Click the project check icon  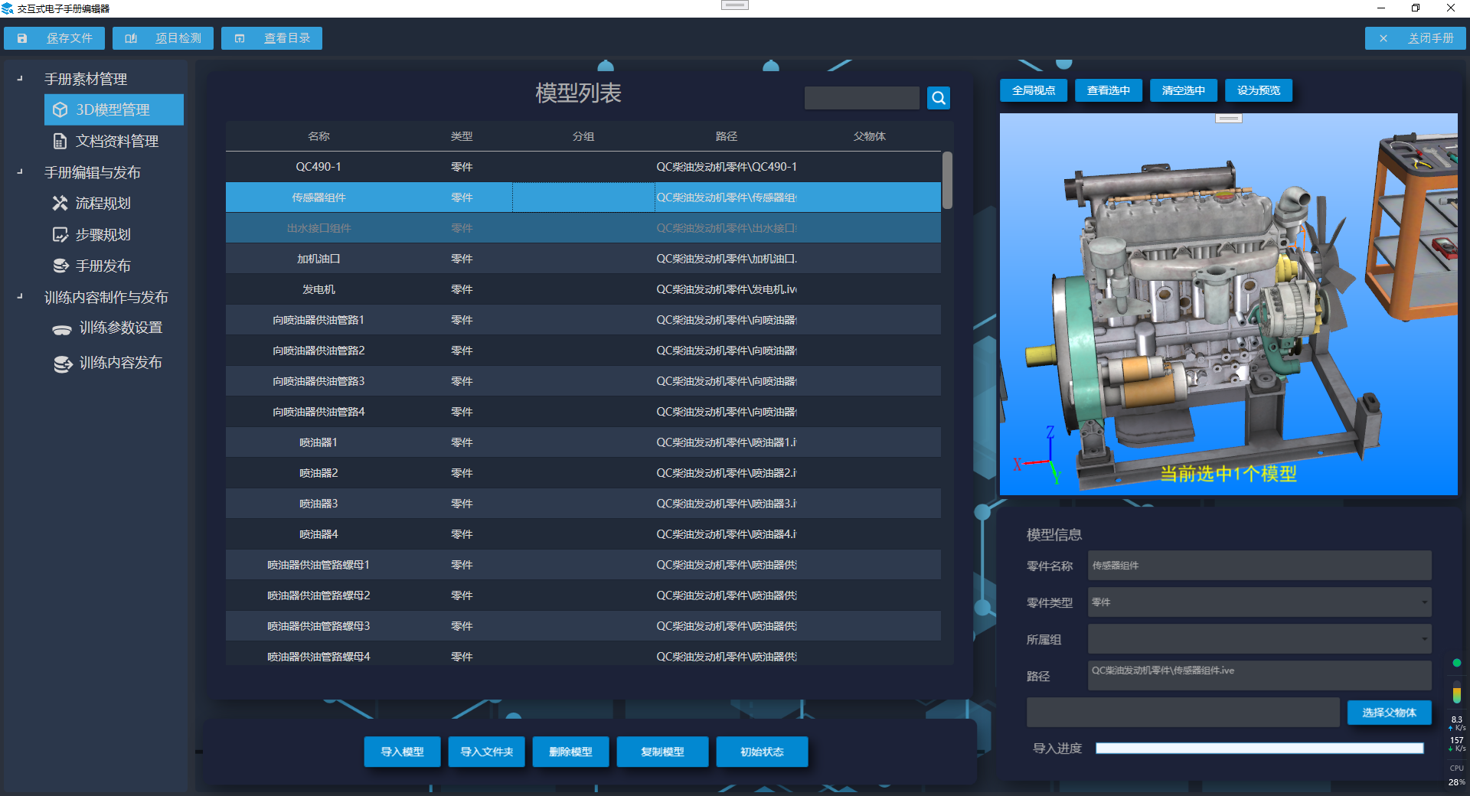[x=131, y=38]
